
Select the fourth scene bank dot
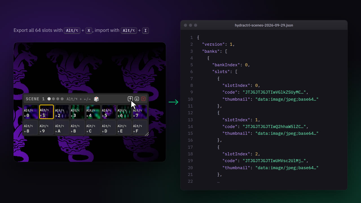(62, 99)
